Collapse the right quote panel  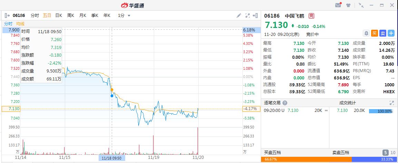tap(256, 16)
